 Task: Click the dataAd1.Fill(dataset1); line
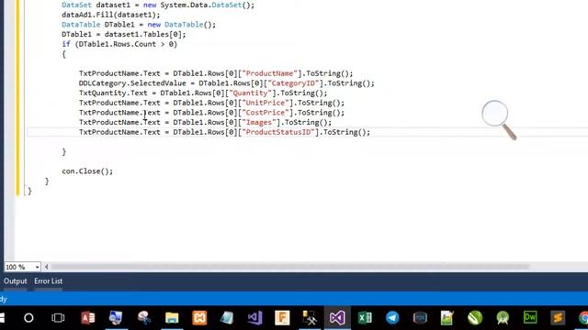point(110,15)
